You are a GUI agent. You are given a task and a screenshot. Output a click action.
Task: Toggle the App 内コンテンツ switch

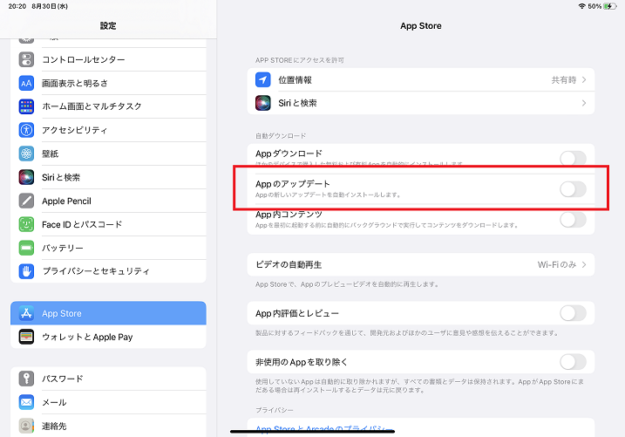coord(573,219)
